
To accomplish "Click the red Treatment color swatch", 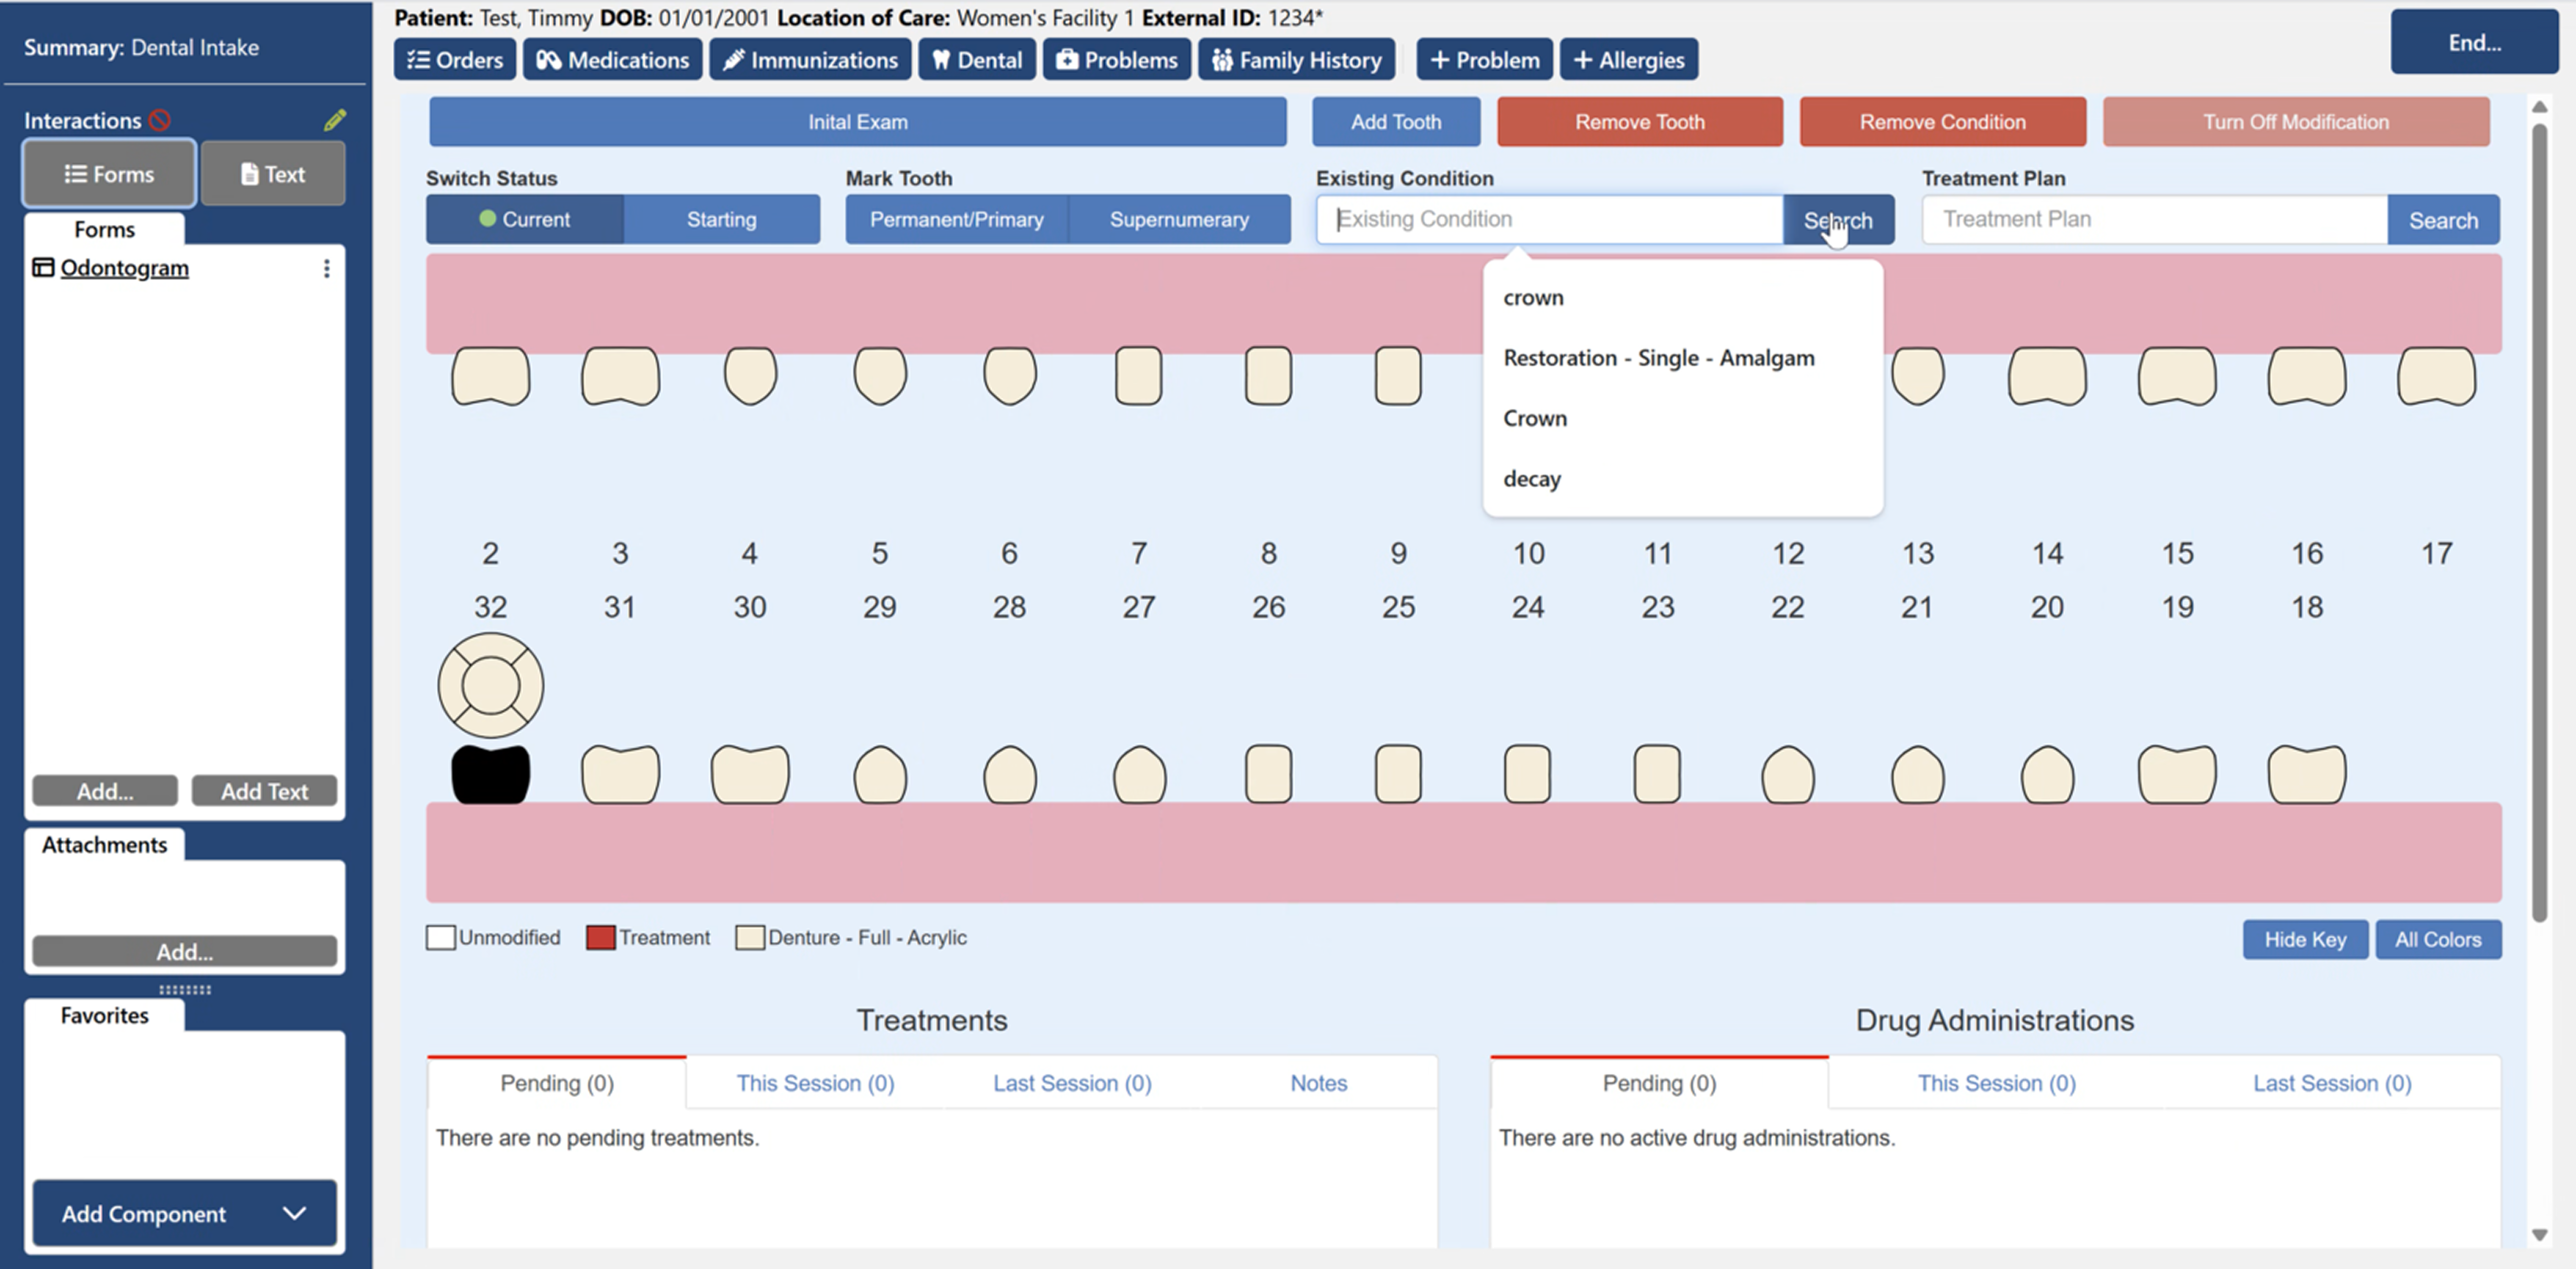I will (600, 938).
